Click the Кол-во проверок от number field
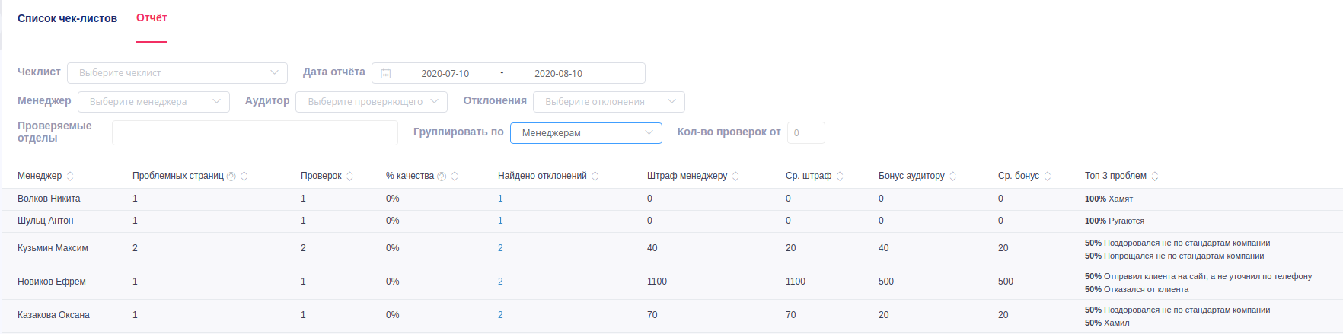Screen dimensions: 1343x334 click(806, 133)
